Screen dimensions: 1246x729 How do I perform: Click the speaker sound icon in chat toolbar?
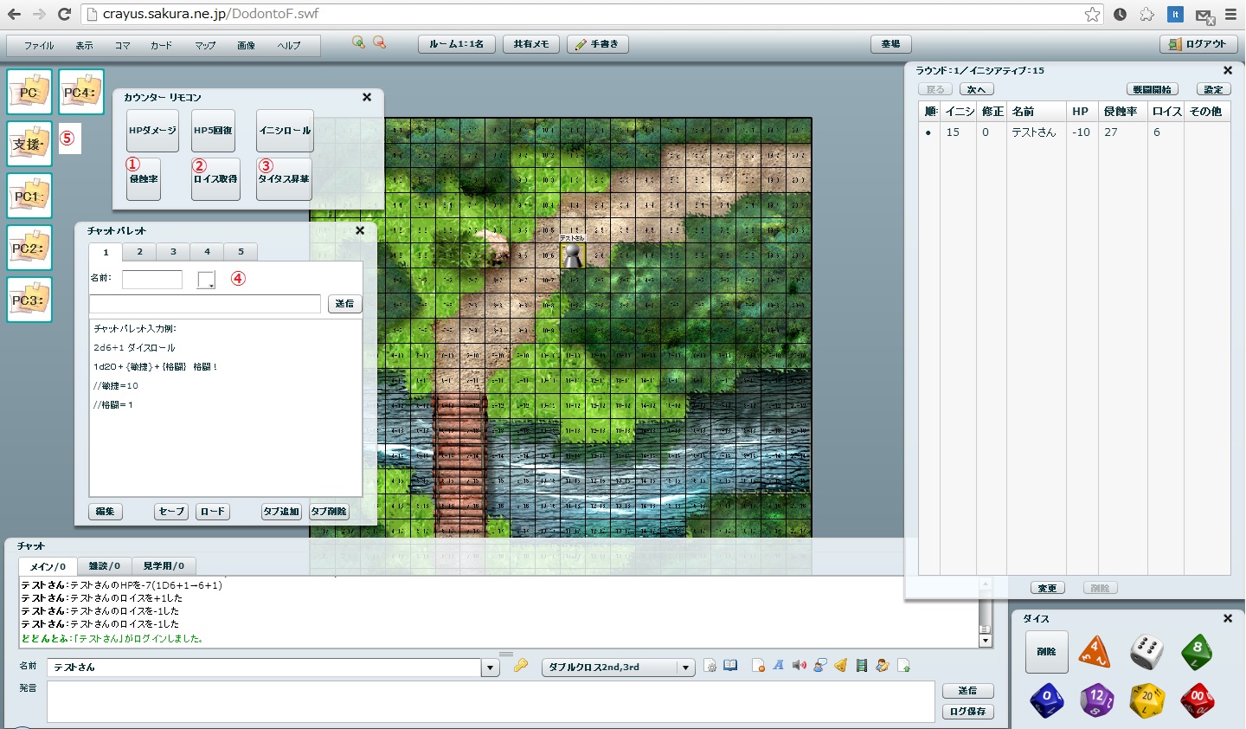click(799, 666)
